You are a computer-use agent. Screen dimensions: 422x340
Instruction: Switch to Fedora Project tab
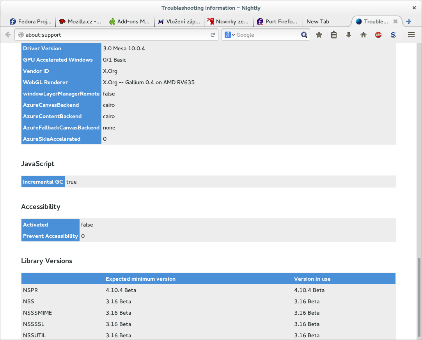[x=30, y=21]
